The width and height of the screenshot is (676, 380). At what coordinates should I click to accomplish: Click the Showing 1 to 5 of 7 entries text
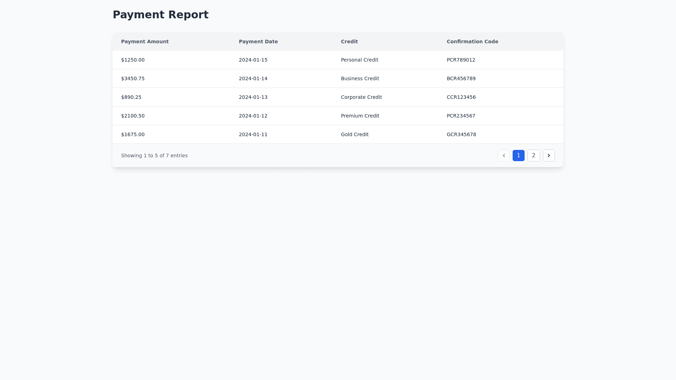pyautogui.click(x=154, y=155)
